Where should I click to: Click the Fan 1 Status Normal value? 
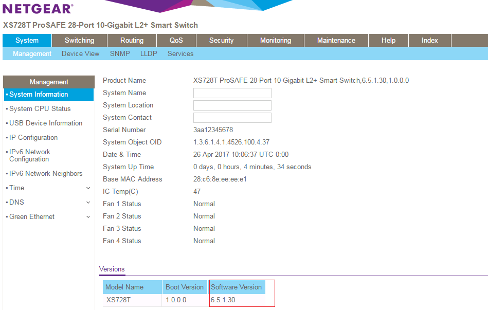pyautogui.click(x=204, y=204)
